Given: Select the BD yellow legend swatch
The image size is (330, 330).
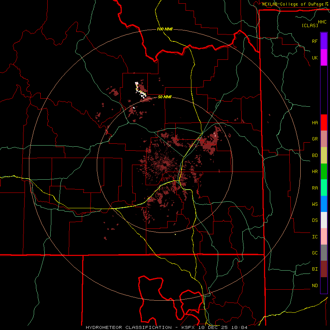Looking at the screenshot, I should 324,155.
